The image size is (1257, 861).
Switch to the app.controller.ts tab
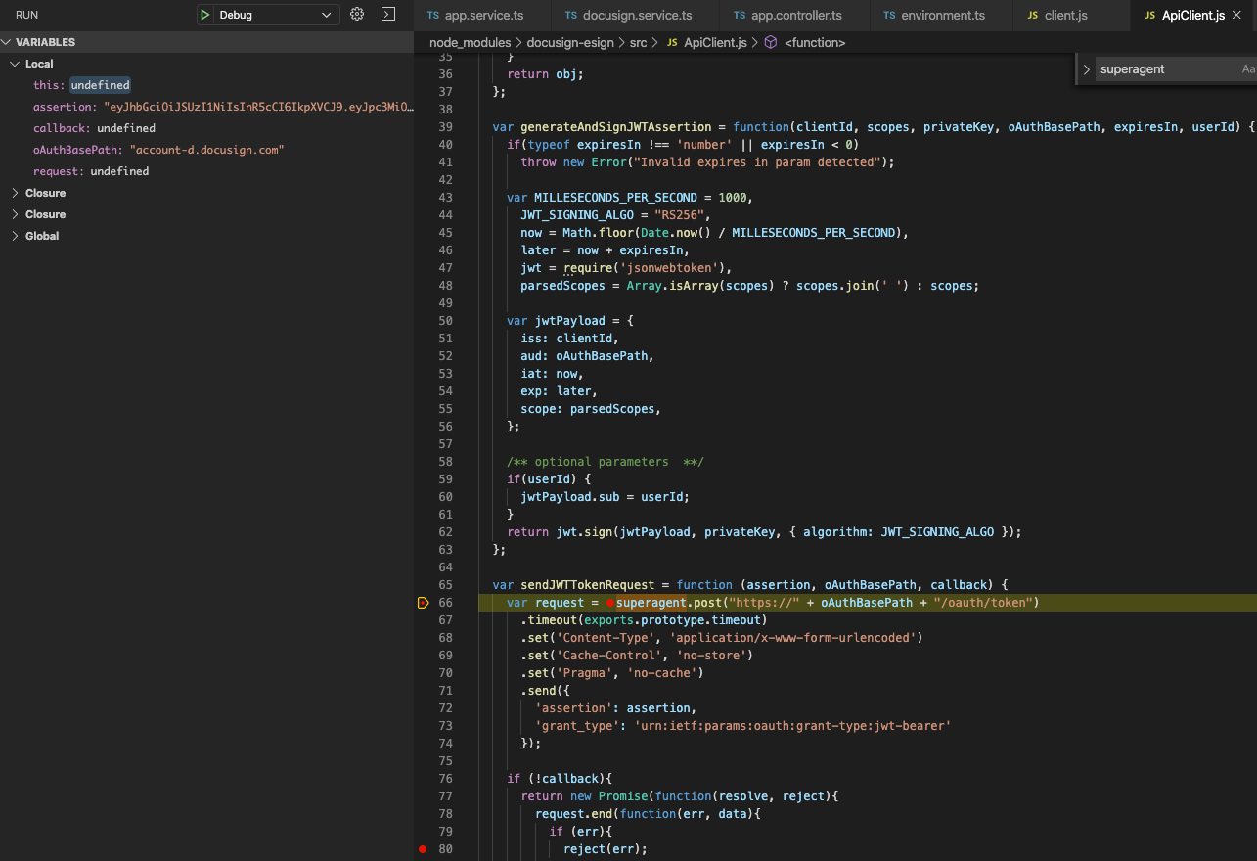[795, 16]
